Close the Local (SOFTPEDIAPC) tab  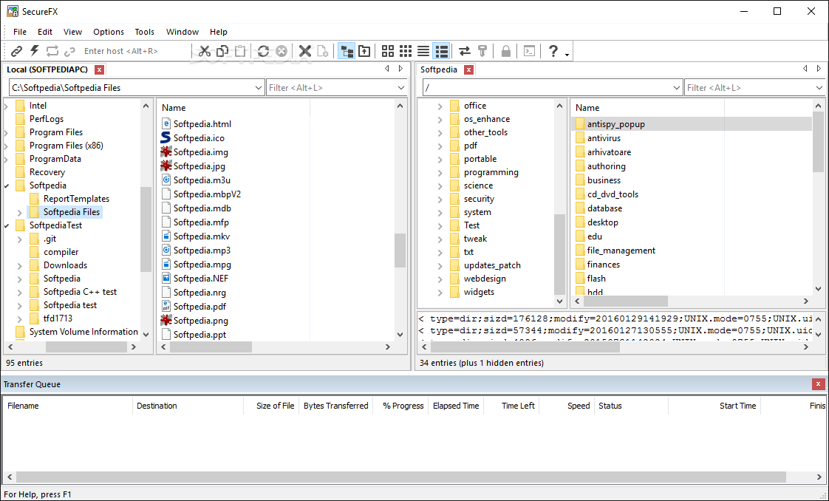[100, 69]
